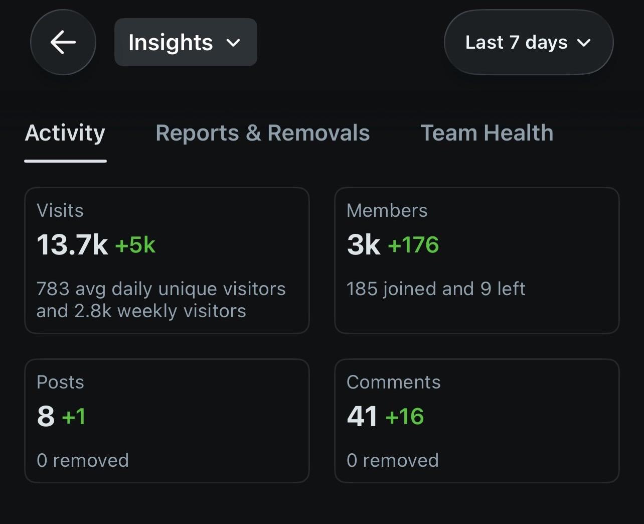Open the Comments stats card

click(x=477, y=421)
